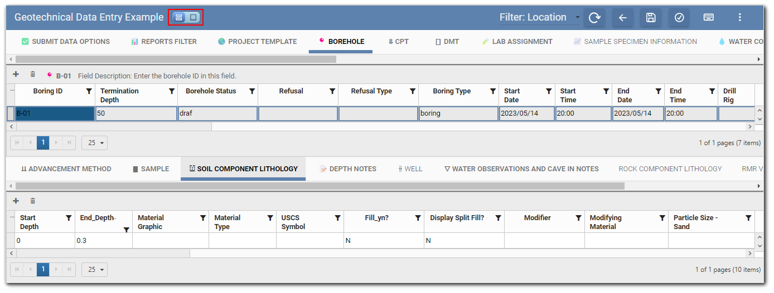Switch to split-panel layout view toggle
Viewport: 774px width, 293px height.
click(x=179, y=17)
